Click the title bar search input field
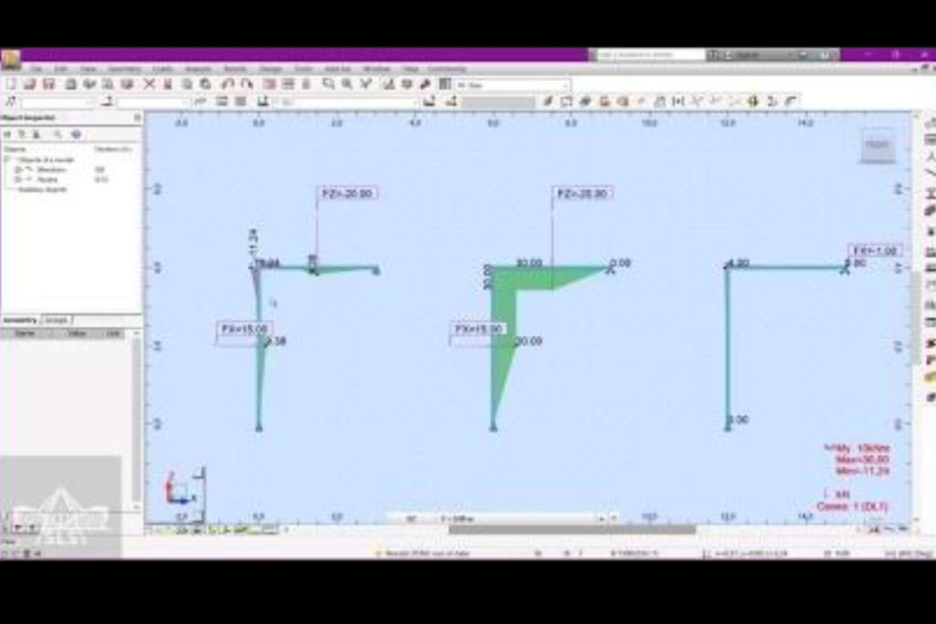This screenshot has height=624, width=936. (651, 55)
